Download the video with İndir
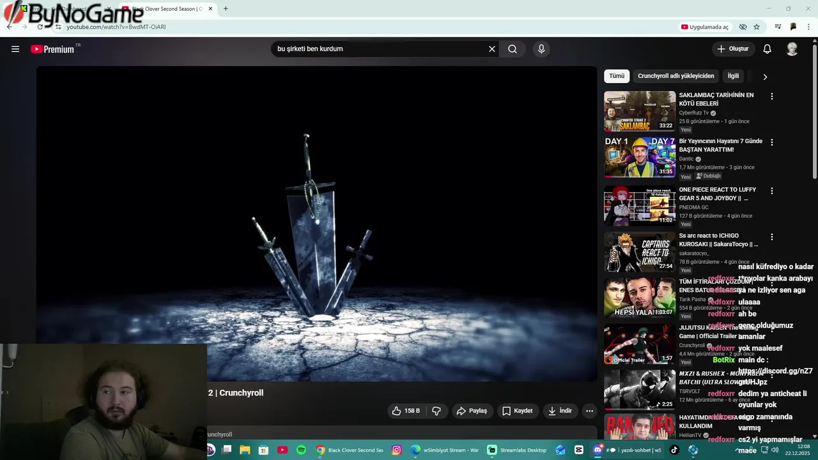This screenshot has height=460, width=818. click(560, 411)
